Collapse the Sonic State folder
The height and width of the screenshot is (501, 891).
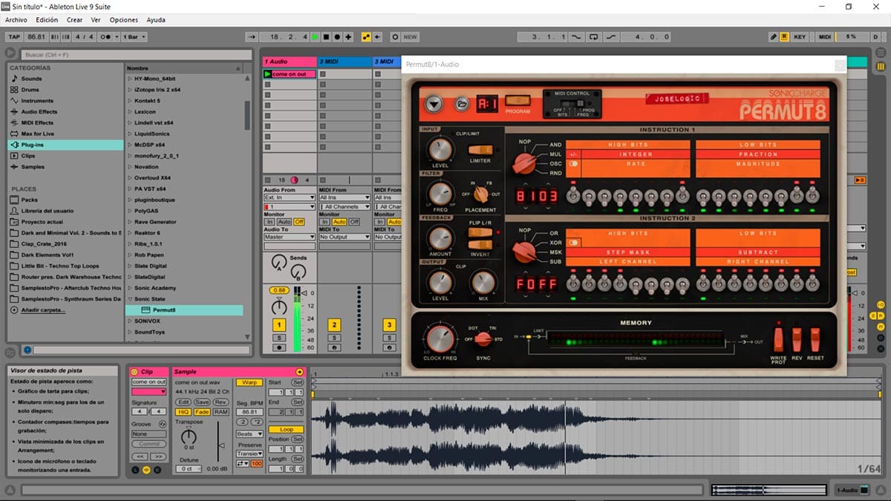[x=129, y=299]
